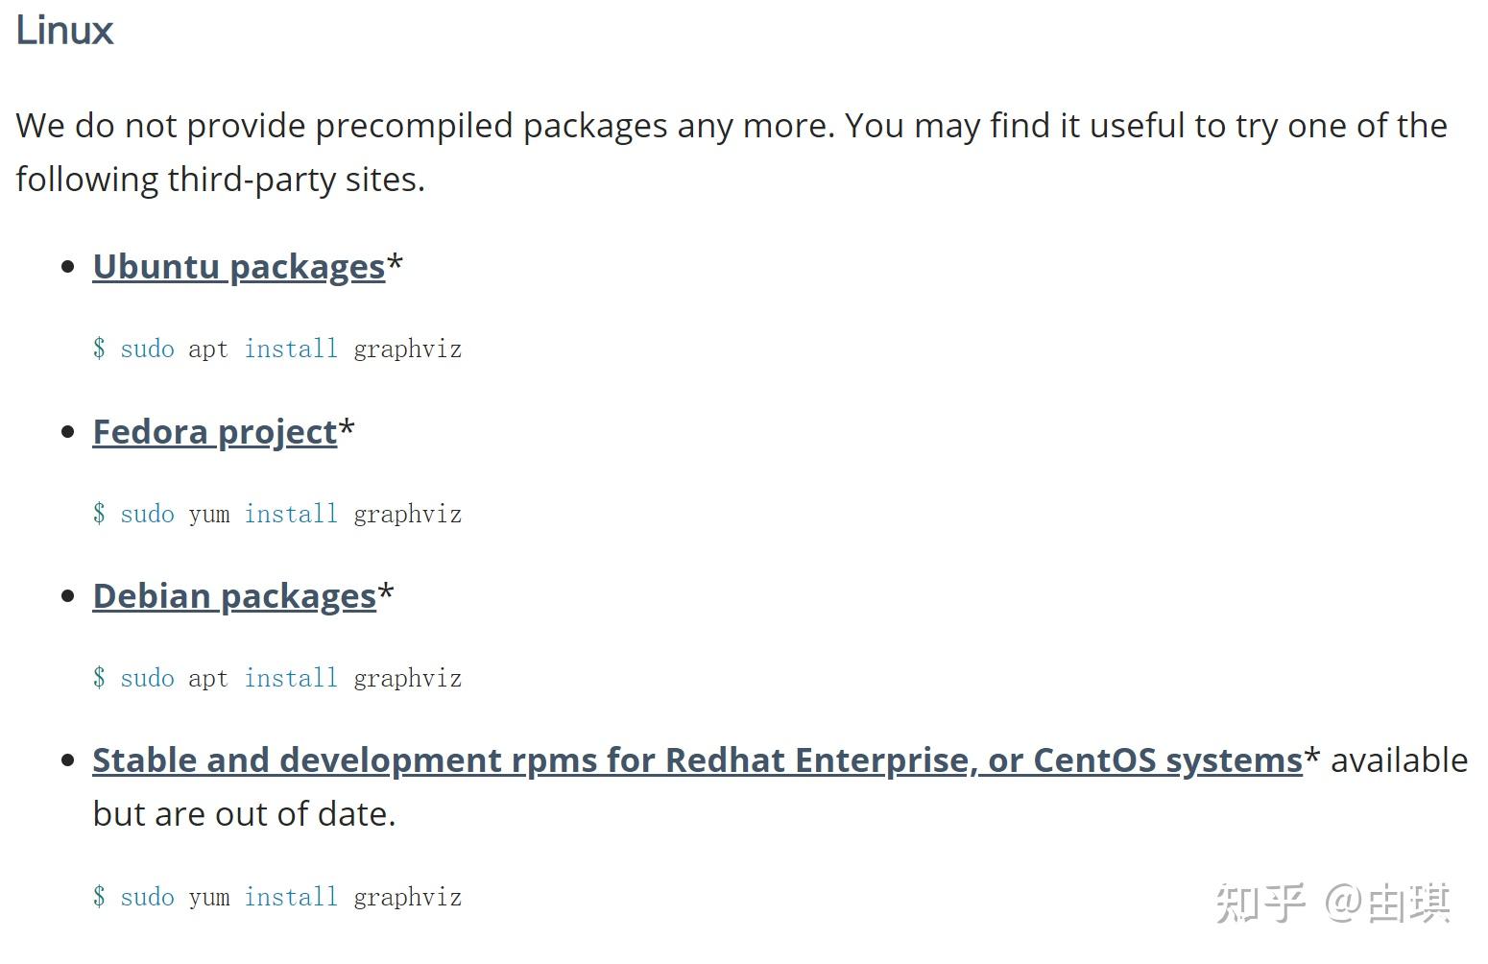Click the apt install command under Ubuntu packages

coord(277,349)
